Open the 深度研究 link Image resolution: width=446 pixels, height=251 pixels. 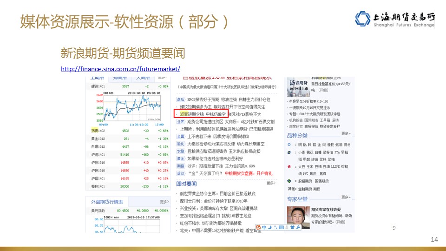[x=296, y=126]
